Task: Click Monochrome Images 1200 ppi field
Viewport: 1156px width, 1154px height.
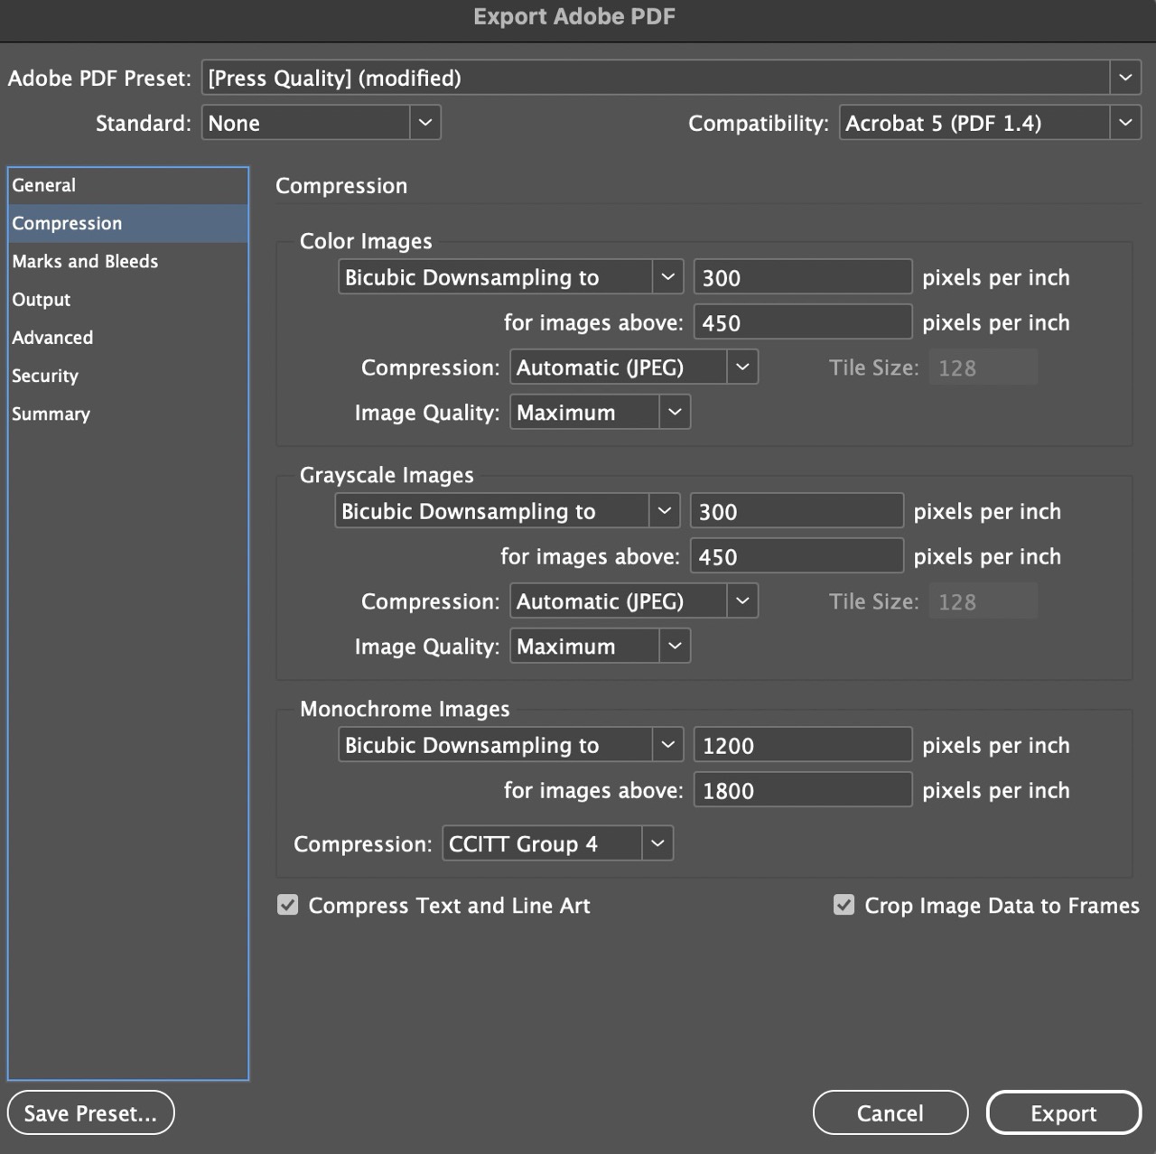Action: (x=803, y=745)
